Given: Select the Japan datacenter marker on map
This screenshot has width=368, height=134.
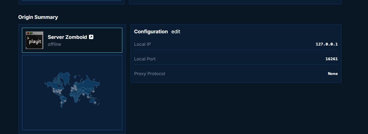Looking at the screenshot, I should [93, 91].
